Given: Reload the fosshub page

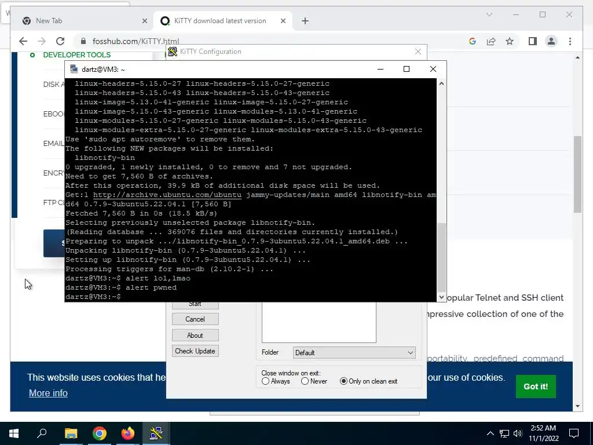Looking at the screenshot, I should pyautogui.click(x=60, y=41).
